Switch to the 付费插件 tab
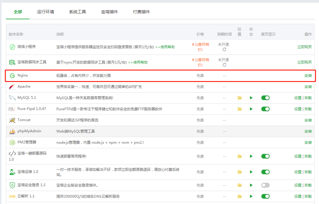 pyautogui.click(x=141, y=12)
